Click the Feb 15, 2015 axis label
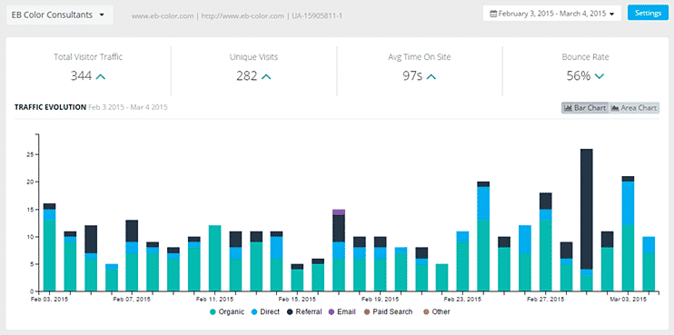Viewport: 674px width, 335px height. point(297,299)
